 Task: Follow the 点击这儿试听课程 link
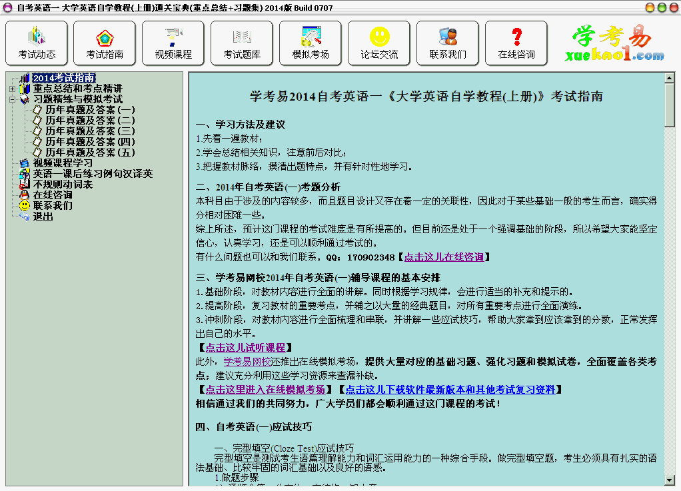coord(245,348)
